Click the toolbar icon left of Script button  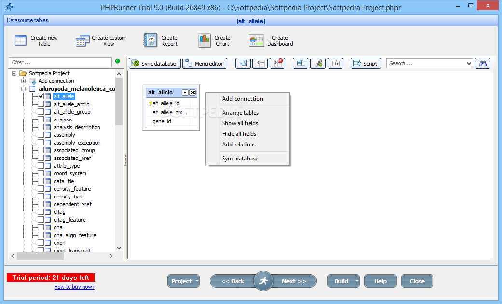coord(335,63)
